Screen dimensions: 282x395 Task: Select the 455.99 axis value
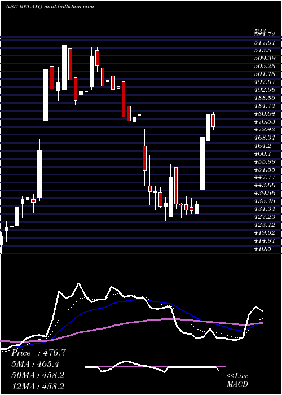pyautogui.click(x=265, y=161)
